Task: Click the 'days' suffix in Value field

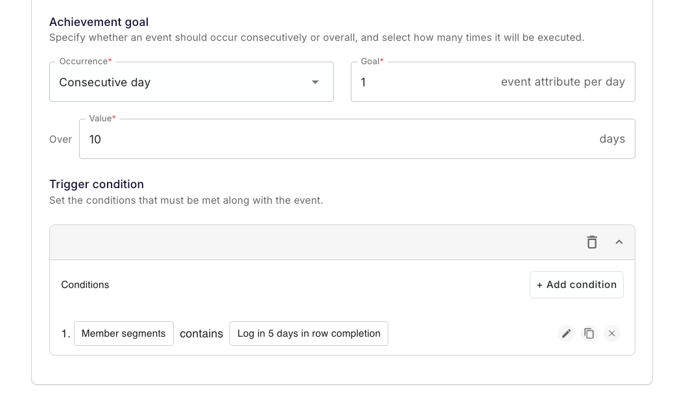Action: tap(612, 139)
